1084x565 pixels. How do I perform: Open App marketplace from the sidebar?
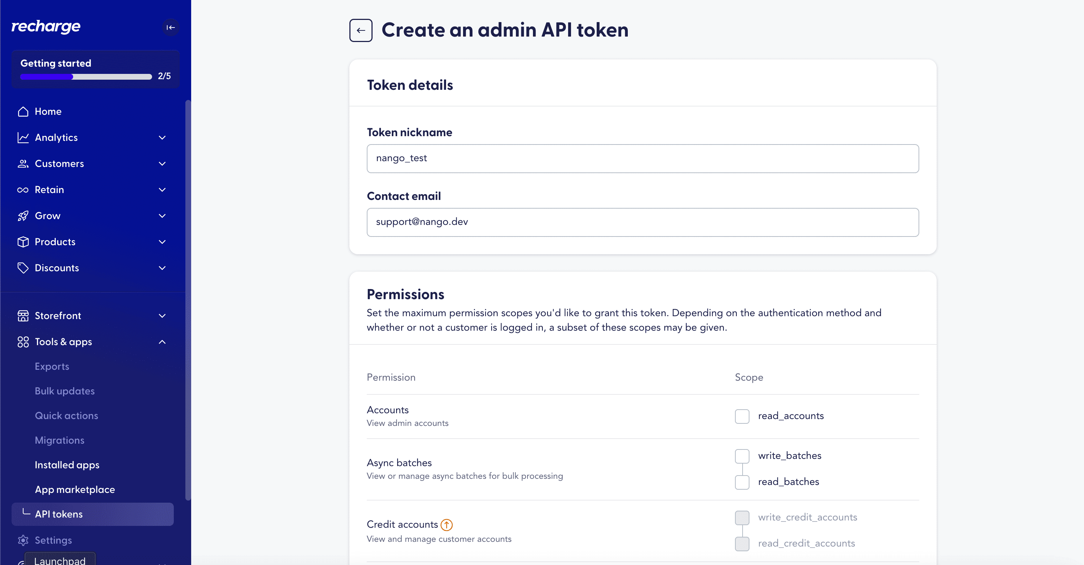tap(75, 489)
